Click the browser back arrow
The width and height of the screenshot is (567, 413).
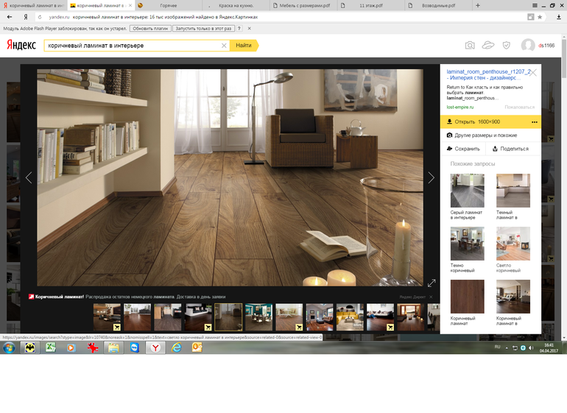point(10,16)
